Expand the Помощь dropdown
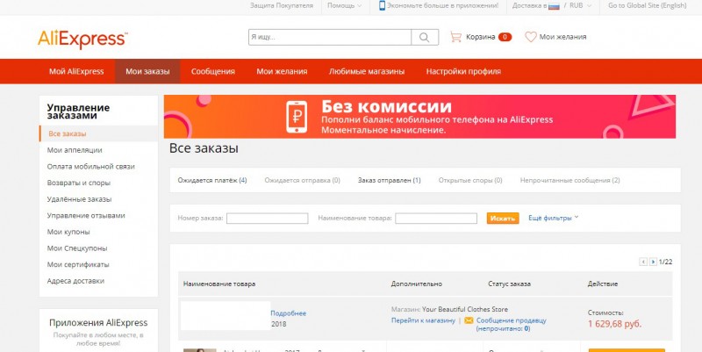The width and height of the screenshot is (702, 352). [344, 6]
